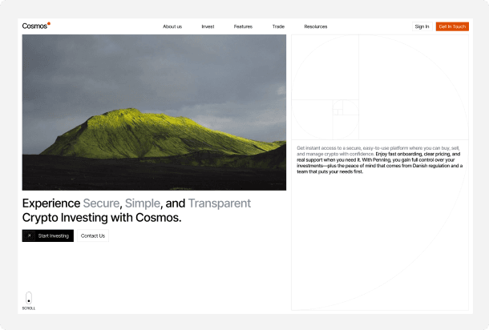Click the SCROLL label text
Viewport: 489px width, 330px height.
click(x=29, y=308)
